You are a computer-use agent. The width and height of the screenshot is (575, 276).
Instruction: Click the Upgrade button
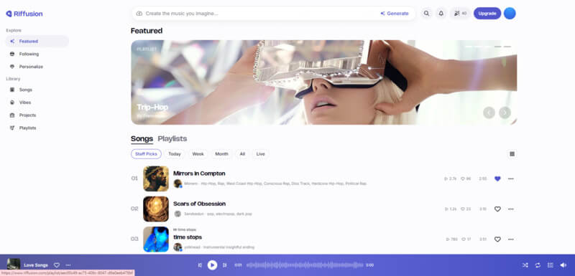coord(487,14)
